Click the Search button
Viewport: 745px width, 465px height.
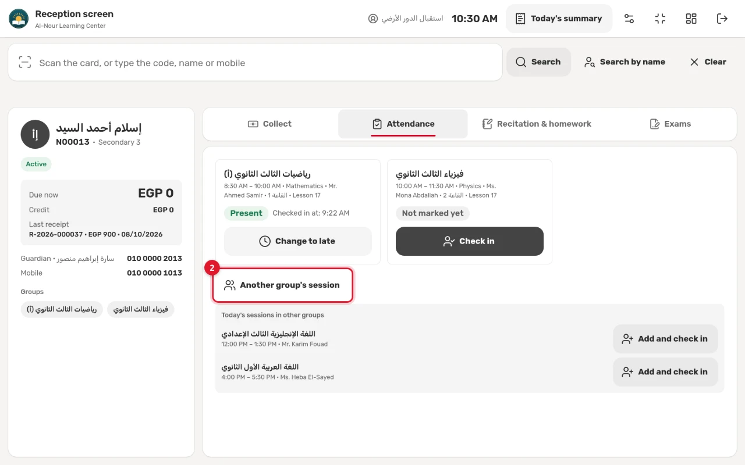538,62
